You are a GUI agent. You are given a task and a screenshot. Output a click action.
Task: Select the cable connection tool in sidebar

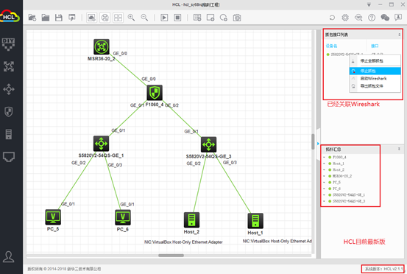[9, 157]
